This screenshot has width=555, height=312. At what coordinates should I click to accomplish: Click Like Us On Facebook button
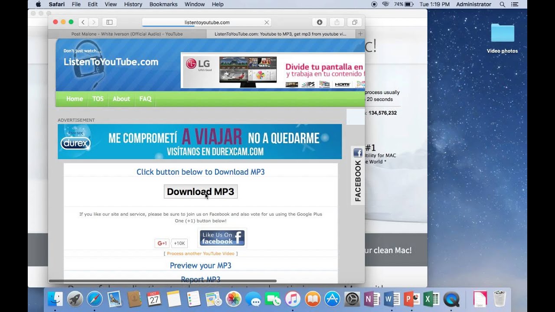click(222, 238)
